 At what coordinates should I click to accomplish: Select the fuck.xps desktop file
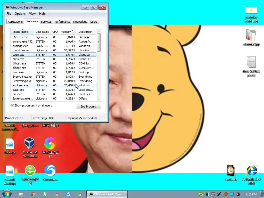10,146
